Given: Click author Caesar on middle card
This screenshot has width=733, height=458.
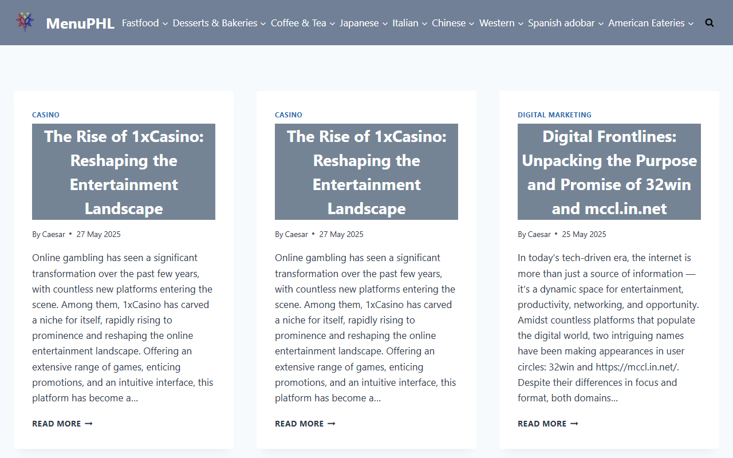Looking at the screenshot, I should click(297, 234).
